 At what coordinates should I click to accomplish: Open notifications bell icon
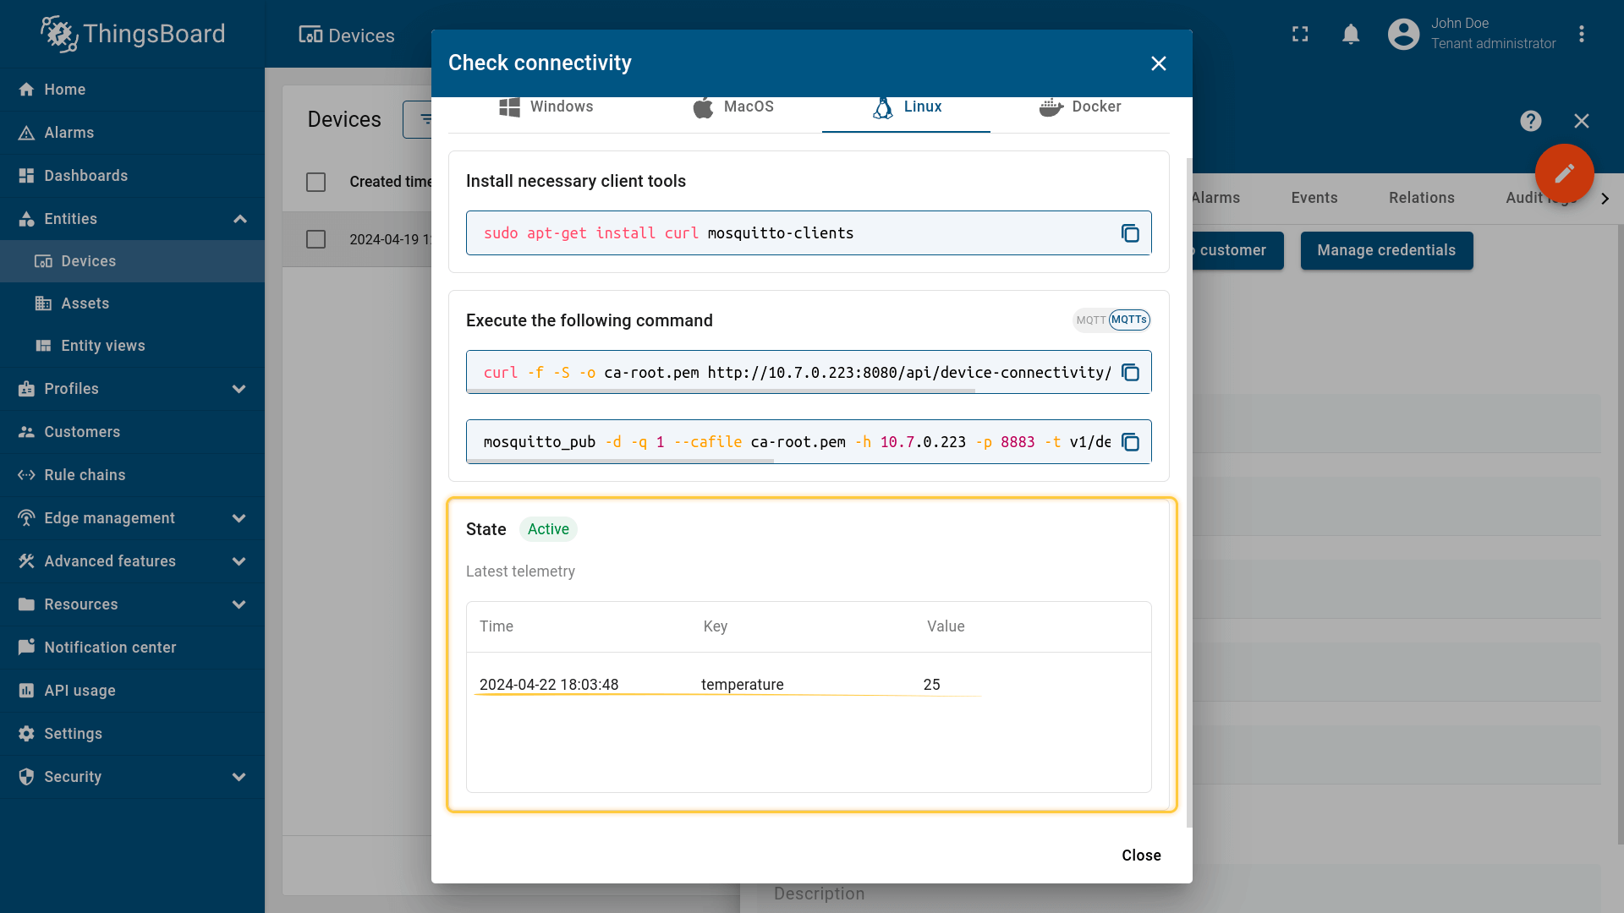pyautogui.click(x=1351, y=34)
